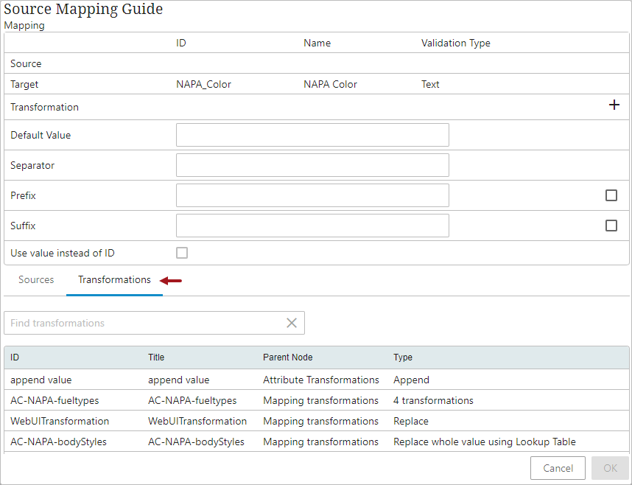Screen dimensions: 632x485
Task: Toggle the checkbox beside Suffix field
Action: coord(611,226)
